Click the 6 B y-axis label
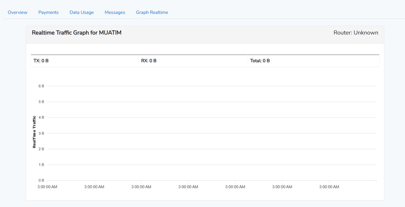 coord(41,86)
